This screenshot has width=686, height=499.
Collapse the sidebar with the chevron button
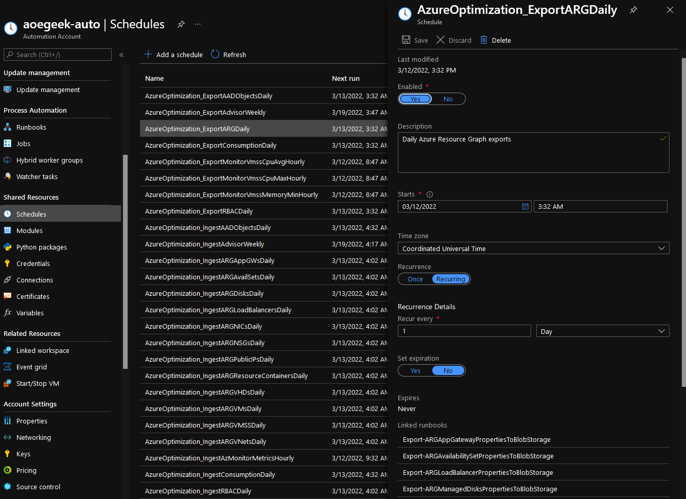tap(121, 55)
